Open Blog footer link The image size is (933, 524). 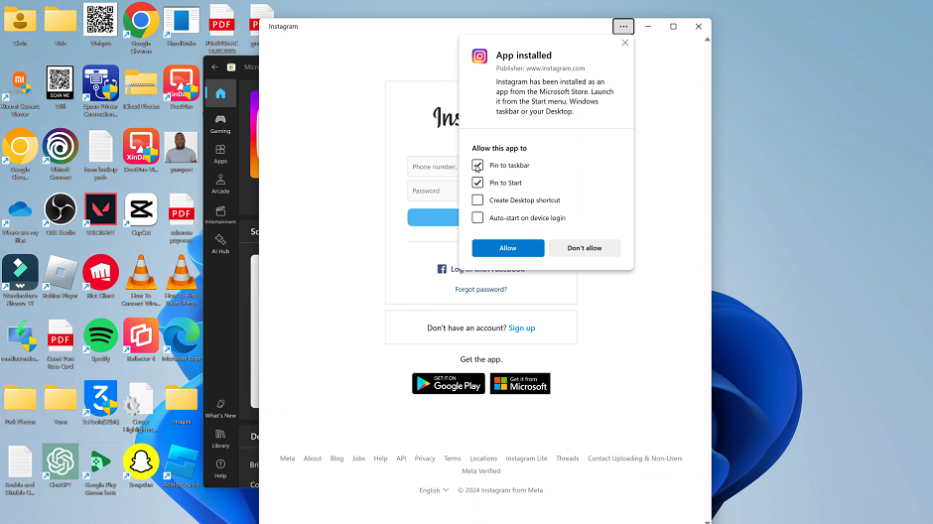tap(336, 458)
